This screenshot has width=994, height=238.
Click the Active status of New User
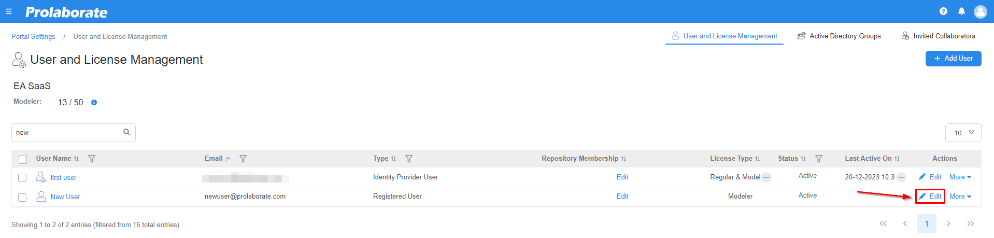tap(807, 195)
